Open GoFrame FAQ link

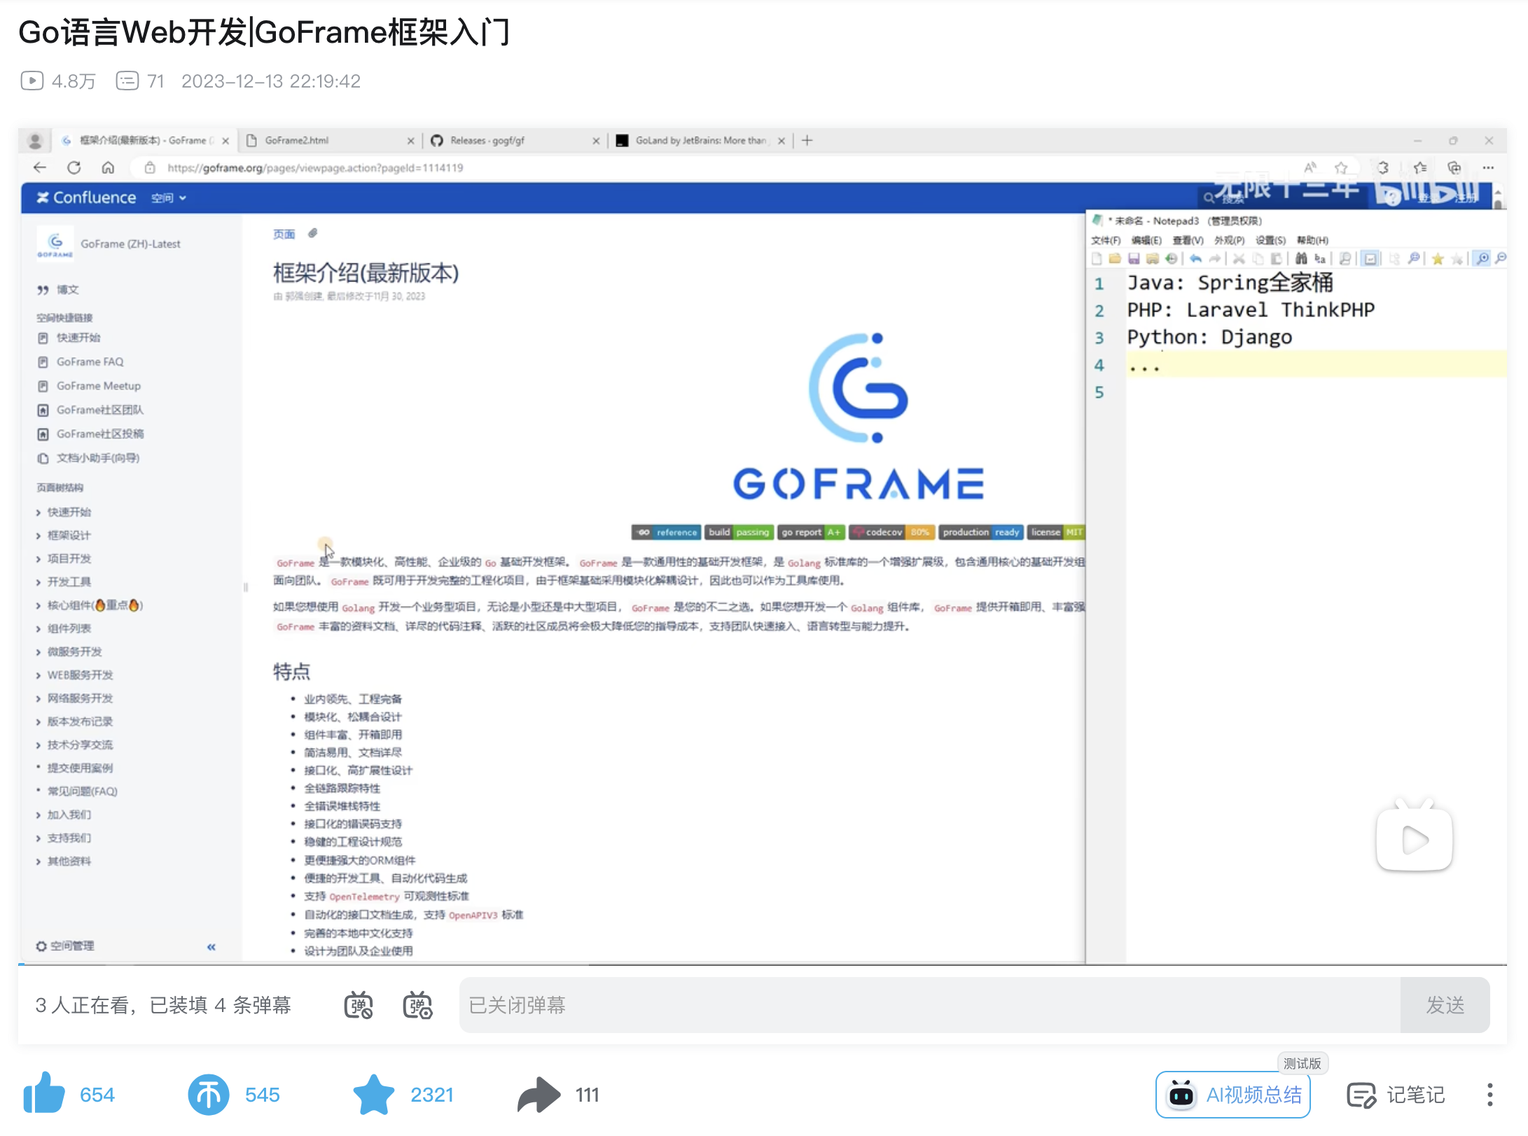click(81, 362)
